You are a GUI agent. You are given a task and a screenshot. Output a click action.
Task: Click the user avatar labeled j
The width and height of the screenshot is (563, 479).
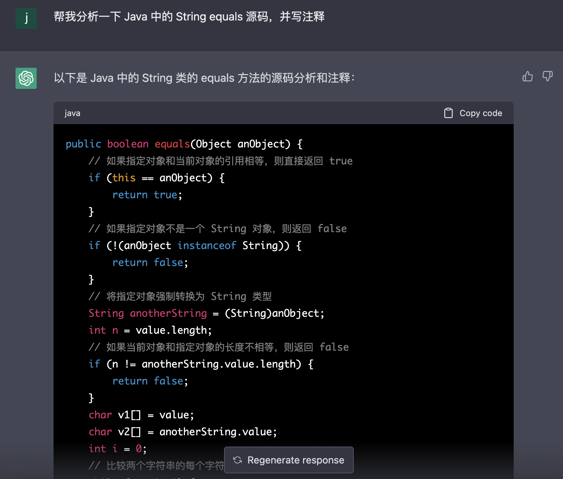[26, 18]
